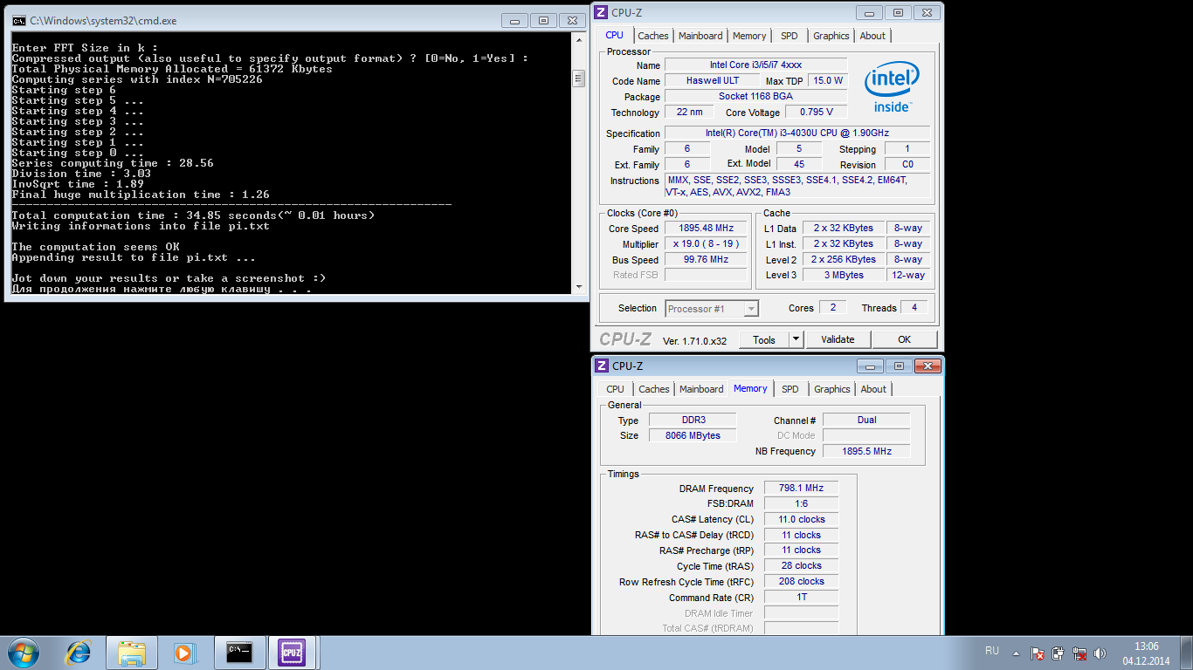Click Channel # value 'Dual'
Image resolution: width=1193 pixels, height=670 pixels.
pos(866,420)
